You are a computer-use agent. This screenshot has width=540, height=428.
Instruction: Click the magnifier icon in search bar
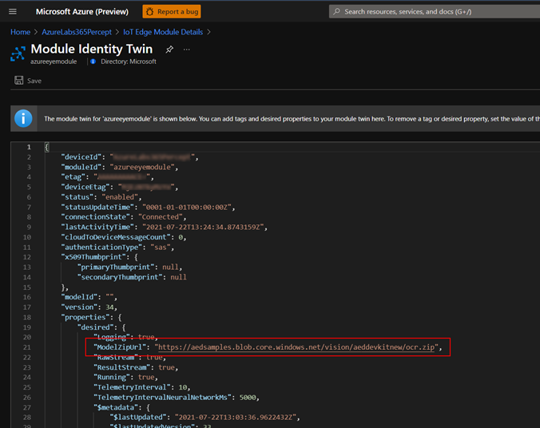337,12
